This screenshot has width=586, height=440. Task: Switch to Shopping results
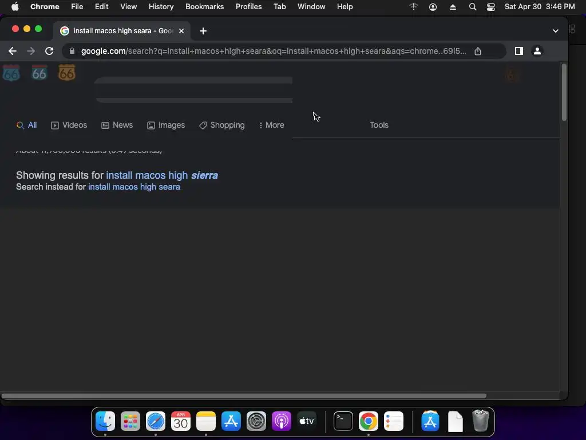222,125
